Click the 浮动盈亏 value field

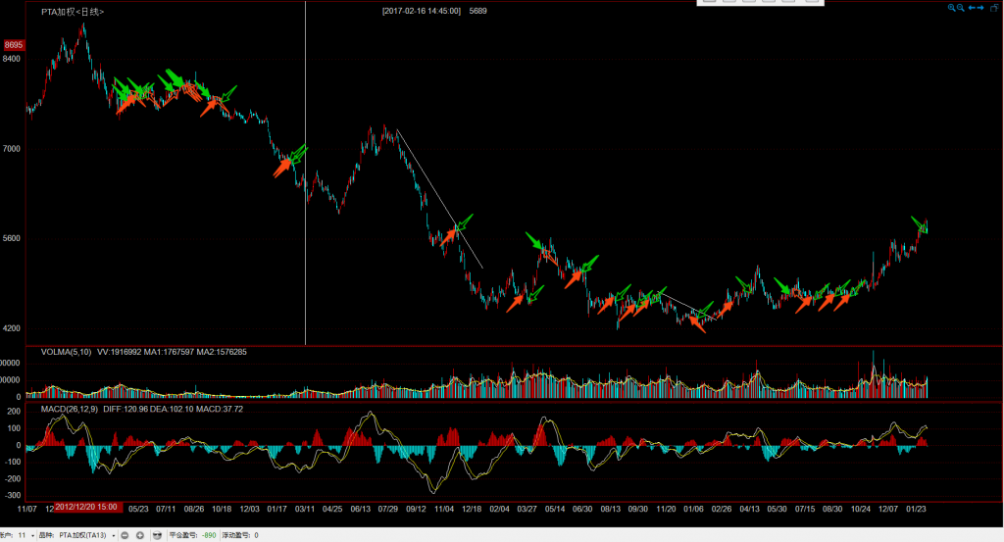(257, 535)
